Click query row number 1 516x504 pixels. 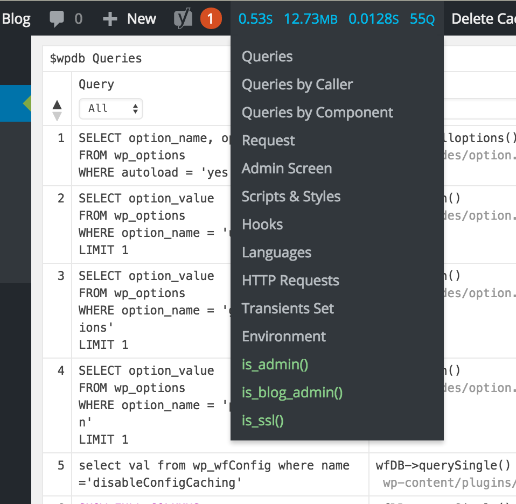[61, 138]
